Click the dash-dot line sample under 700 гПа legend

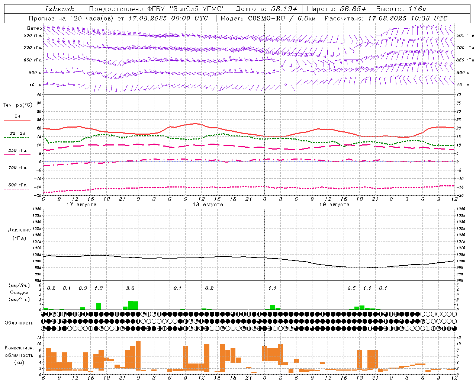(x=16, y=172)
